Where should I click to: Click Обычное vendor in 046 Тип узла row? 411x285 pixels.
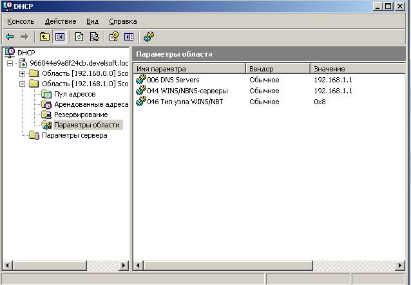click(x=264, y=102)
